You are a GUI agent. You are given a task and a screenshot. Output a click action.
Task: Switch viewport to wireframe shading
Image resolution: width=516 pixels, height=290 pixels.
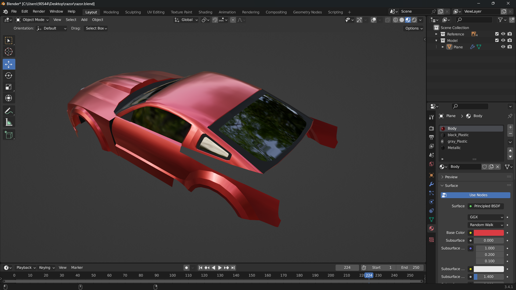[x=395, y=20]
